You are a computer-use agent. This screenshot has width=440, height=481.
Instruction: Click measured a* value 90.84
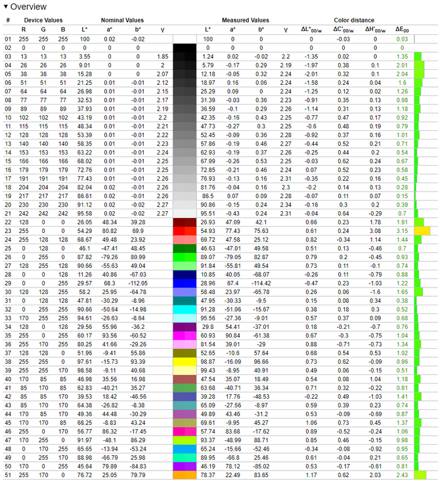pyautogui.click(x=232, y=336)
